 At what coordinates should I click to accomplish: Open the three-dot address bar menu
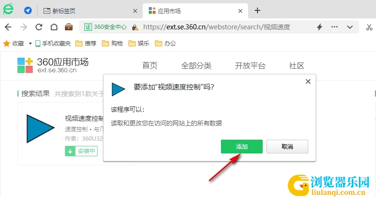(334, 27)
